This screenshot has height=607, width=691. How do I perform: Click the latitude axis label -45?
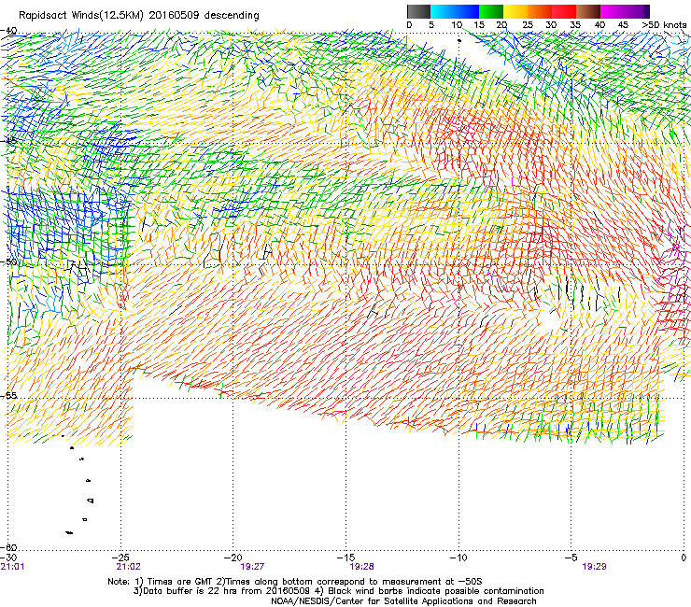(8, 141)
